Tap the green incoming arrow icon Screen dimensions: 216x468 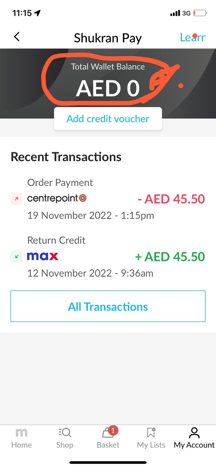point(17,257)
